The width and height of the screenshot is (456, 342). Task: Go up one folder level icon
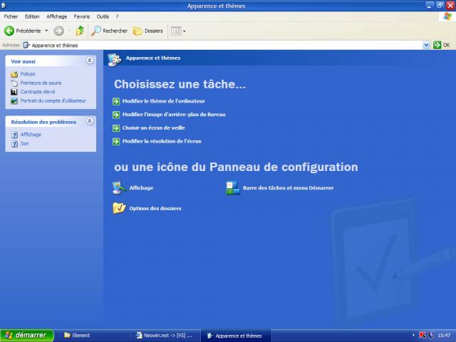[x=80, y=31]
